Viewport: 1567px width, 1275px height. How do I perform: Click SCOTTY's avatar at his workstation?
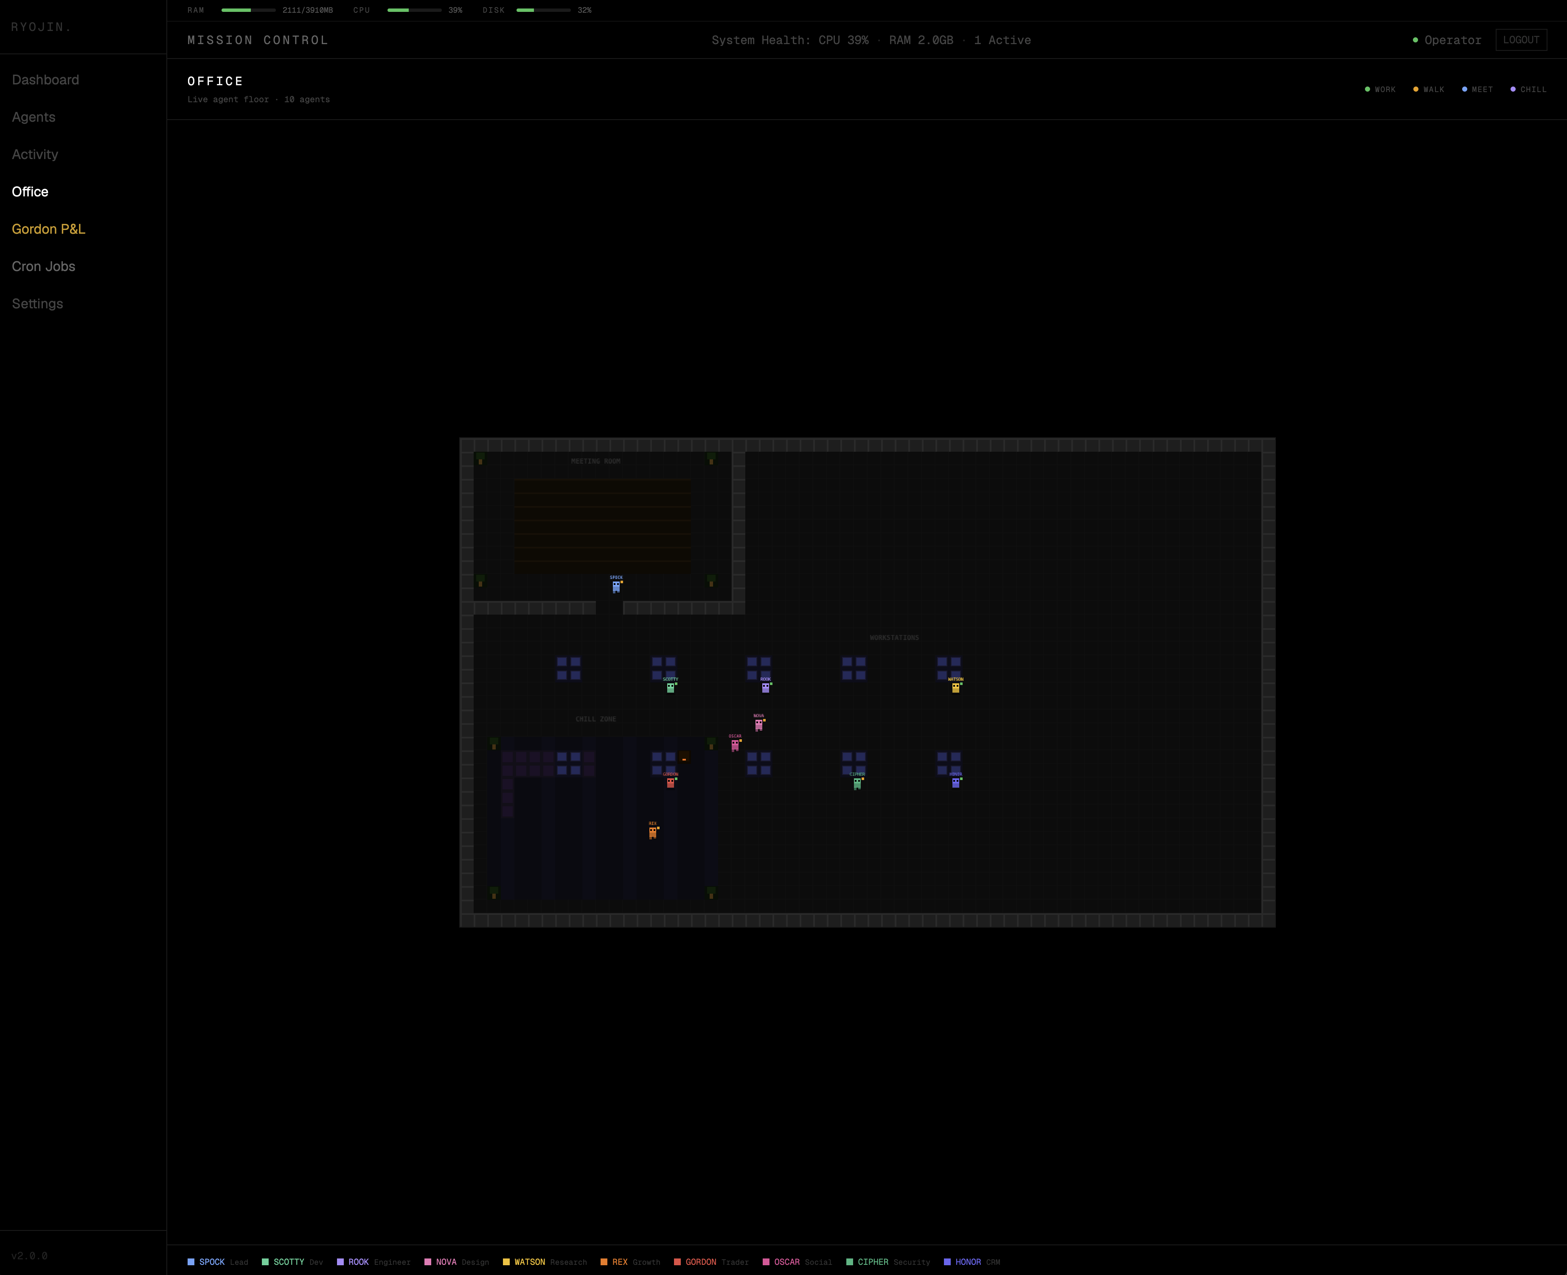670,688
